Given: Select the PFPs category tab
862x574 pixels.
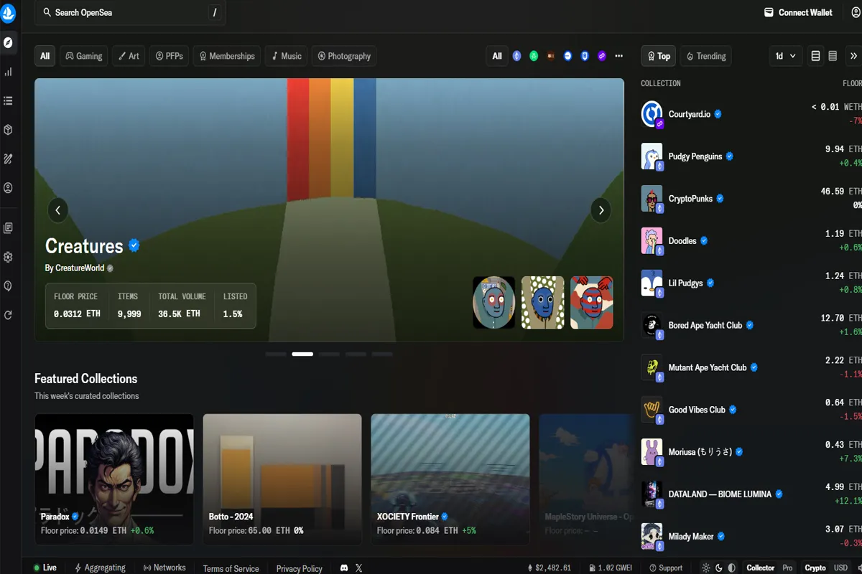Looking at the screenshot, I should point(170,56).
